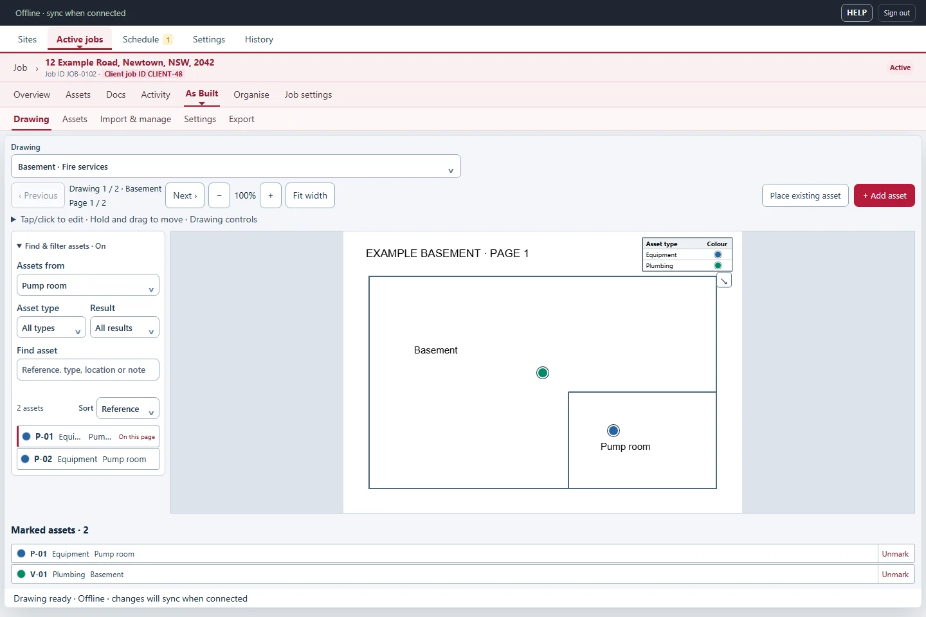Image resolution: width=926 pixels, height=617 pixels.
Task: Open the top-level Settings tab
Action: coord(209,39)
